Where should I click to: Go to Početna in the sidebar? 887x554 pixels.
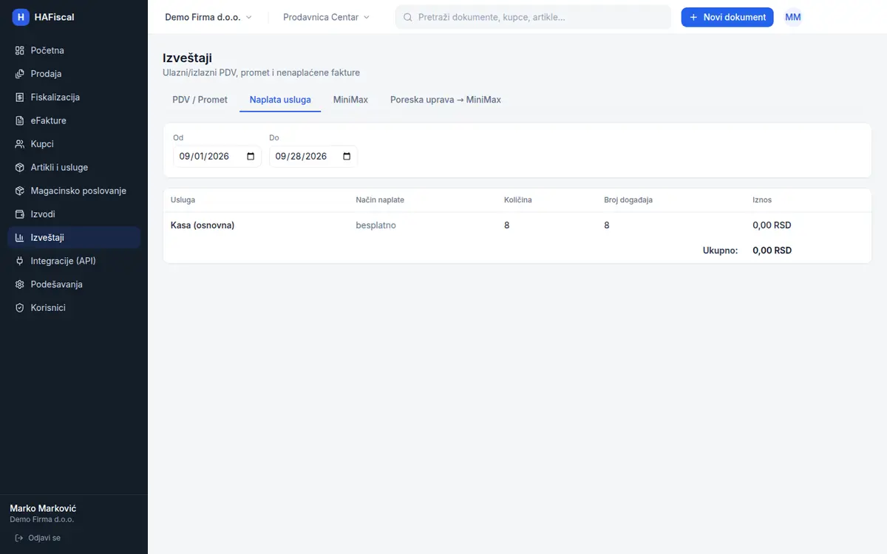74,50
